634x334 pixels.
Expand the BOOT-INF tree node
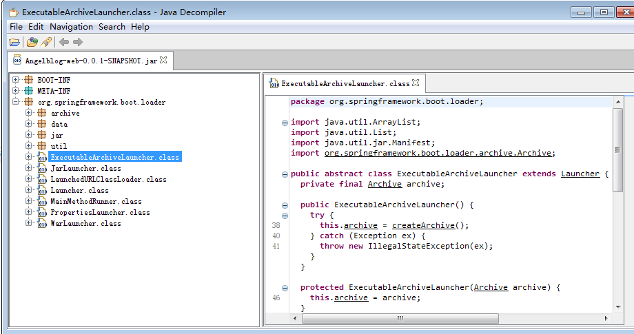tap(15, 80)
